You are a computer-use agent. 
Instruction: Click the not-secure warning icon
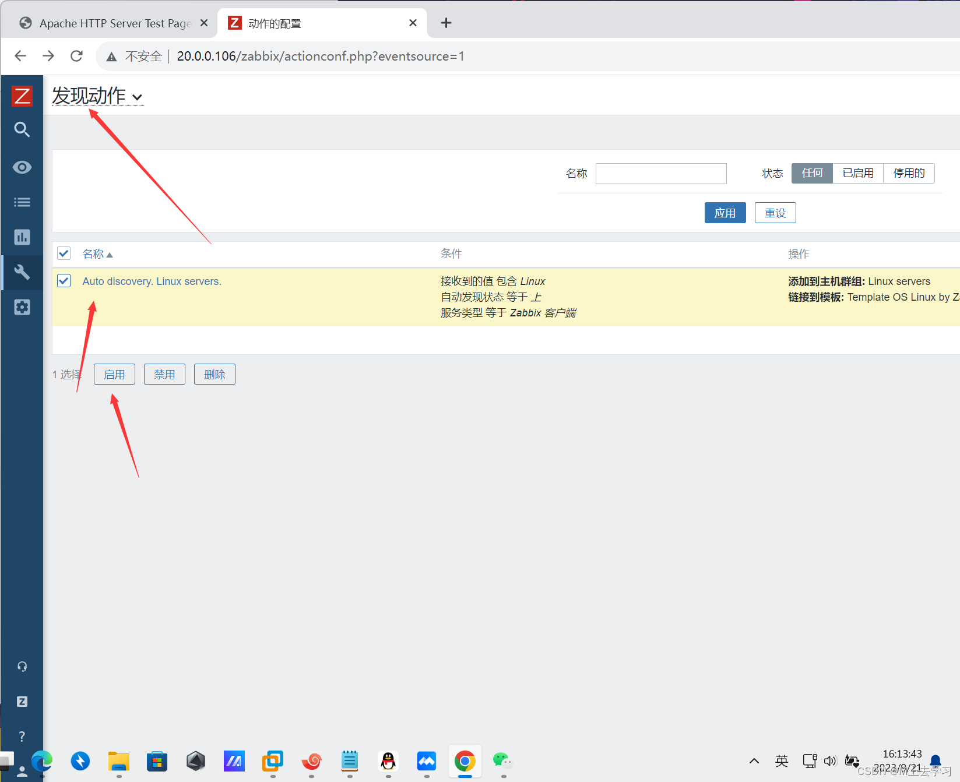(112, 57)
